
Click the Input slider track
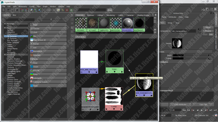coord(196,55)
